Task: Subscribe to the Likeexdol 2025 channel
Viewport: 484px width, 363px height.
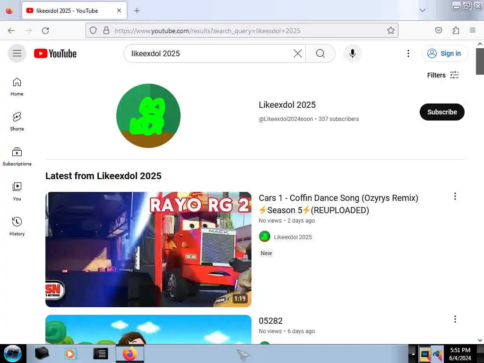Action: [442, 112]
